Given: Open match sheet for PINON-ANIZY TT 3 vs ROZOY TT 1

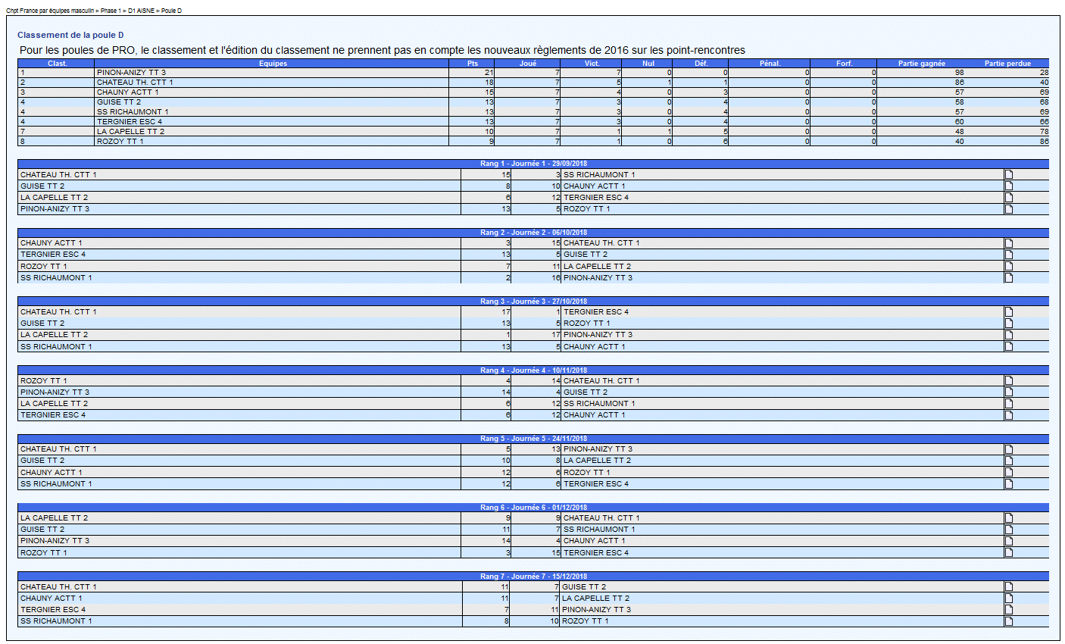Looking at the screenshot, I should [x=1008, y=209].
